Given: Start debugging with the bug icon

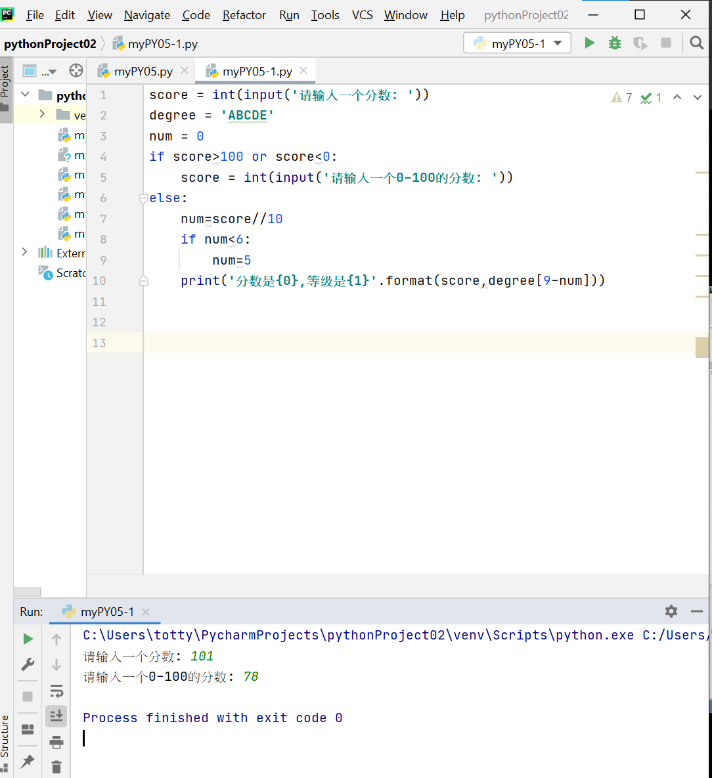Looking at the screenshot, I should coord(615,43).
